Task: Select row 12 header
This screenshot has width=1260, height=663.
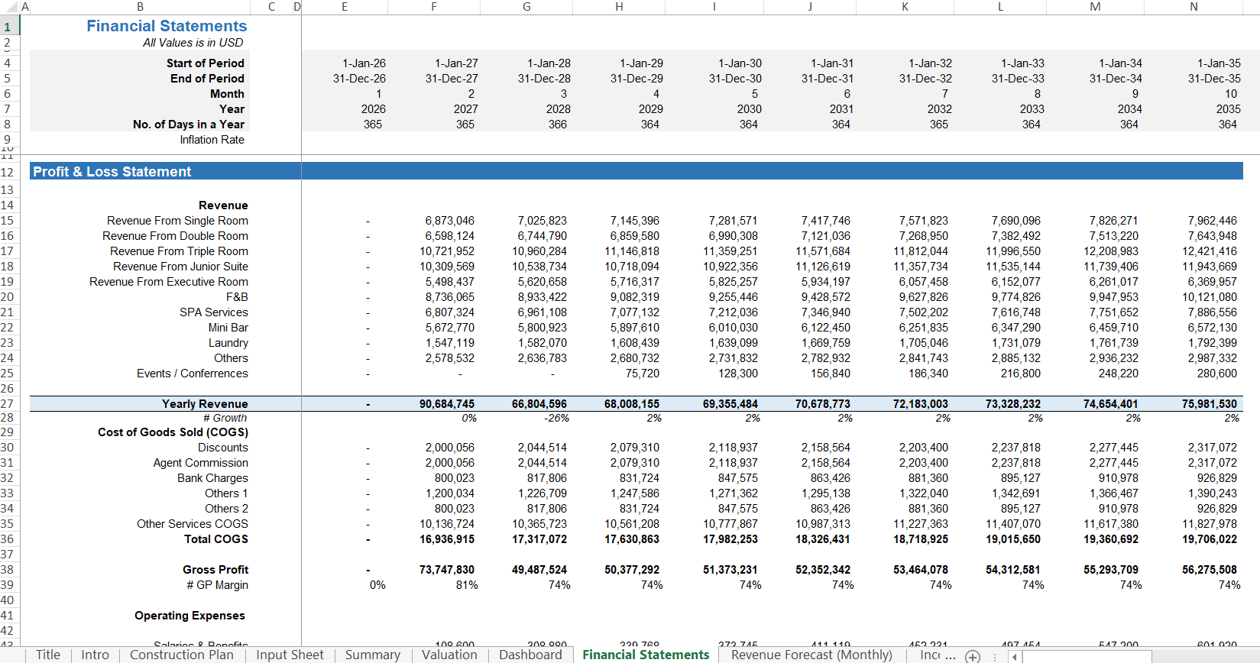Action: (x=8, y=172)
